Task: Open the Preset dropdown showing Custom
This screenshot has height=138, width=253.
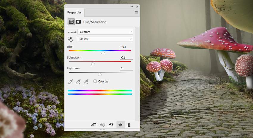Action: tap(105, 32)
